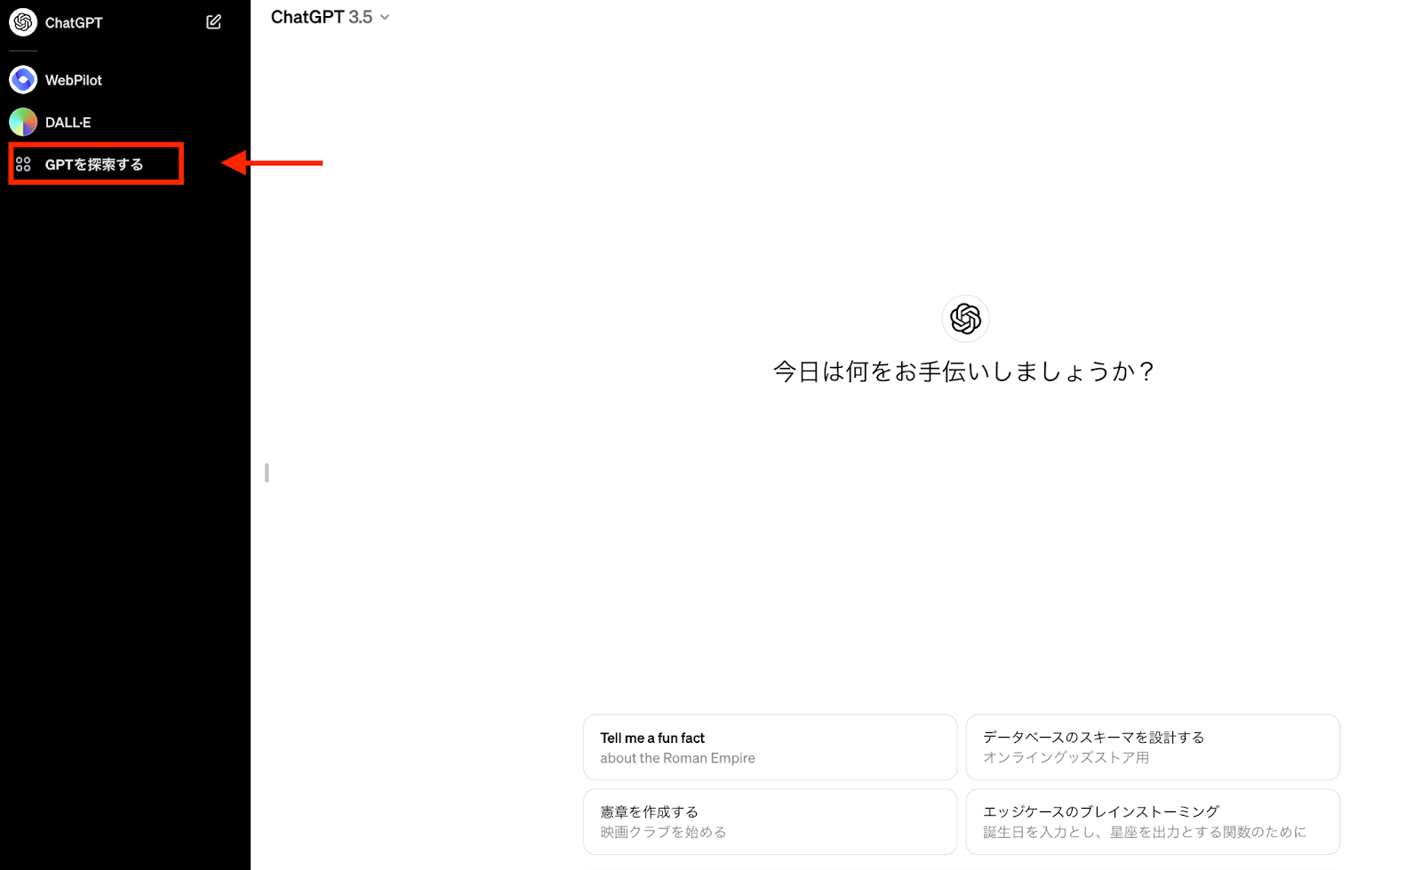Click the 今日は何をお手伝いしましょうか？ heading
The width and height of the screenshot is (1422, 870).
coord(964,371)
